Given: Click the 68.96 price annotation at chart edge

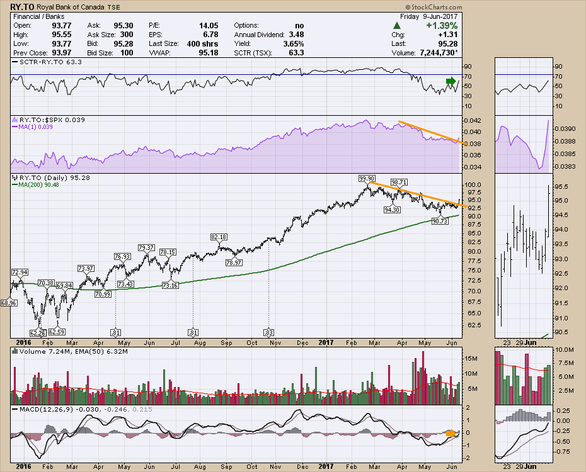Looking at the screenshot, I should 9,303.
